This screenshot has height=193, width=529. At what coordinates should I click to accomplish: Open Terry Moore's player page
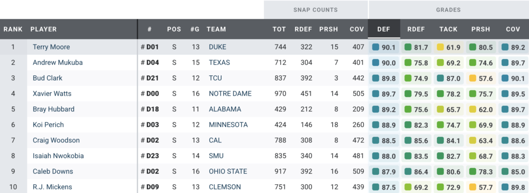click(x=51, y=47)
